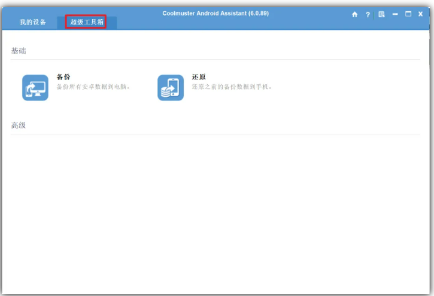Click the 备份 backup computer icon
This screenshot has width=434, height=296.
point(35,87)
